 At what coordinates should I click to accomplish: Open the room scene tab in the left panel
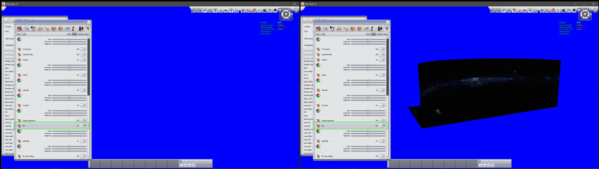point(67,28)
